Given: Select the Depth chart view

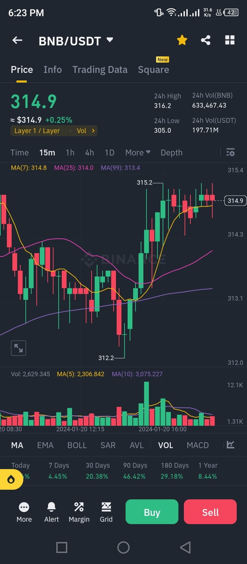Looking at the screenshot, I should [x=172, y=152].
